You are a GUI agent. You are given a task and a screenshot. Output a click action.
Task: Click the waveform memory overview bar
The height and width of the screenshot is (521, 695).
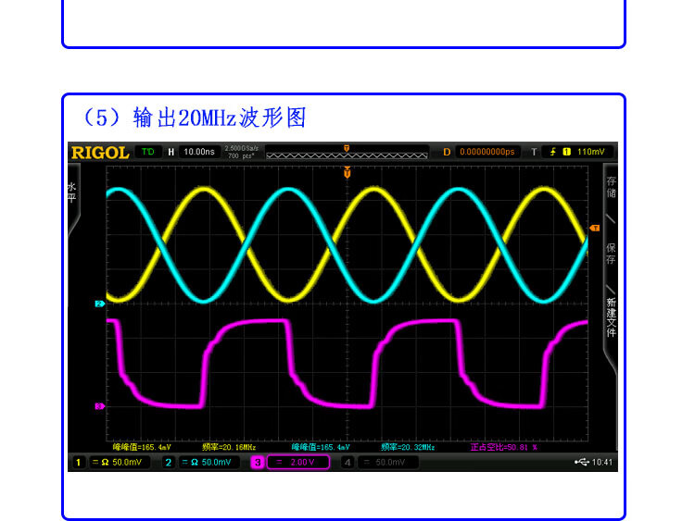347,153
